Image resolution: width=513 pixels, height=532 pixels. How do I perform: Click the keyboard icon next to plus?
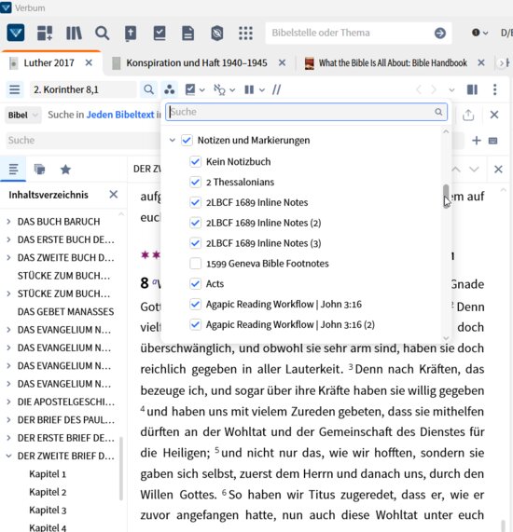pos(492,141)
